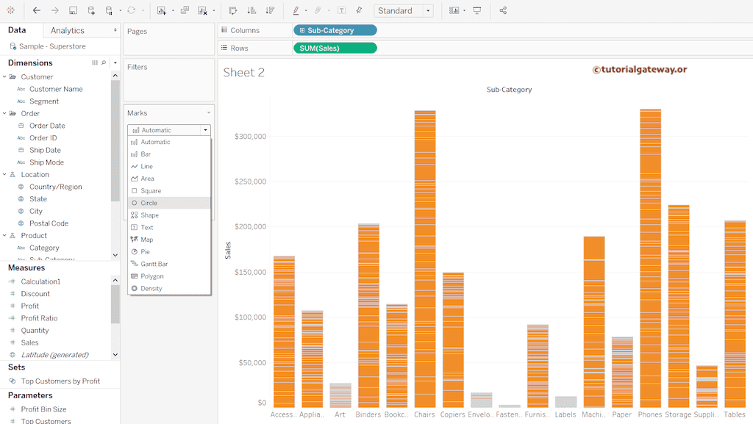Click the sort ascending toolbar icon
753x424 pixels.
251,11
